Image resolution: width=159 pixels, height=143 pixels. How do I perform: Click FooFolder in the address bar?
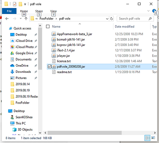[x=47, y=19]
